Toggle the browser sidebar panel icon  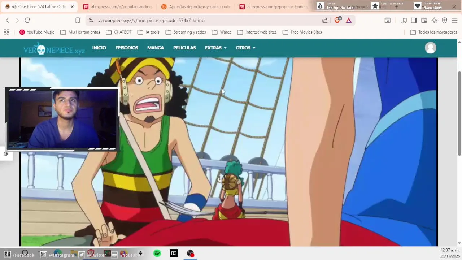click(414, 21)
